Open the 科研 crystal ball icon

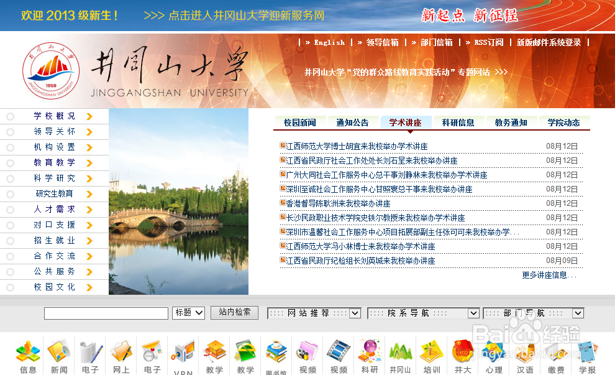[370, 351]
